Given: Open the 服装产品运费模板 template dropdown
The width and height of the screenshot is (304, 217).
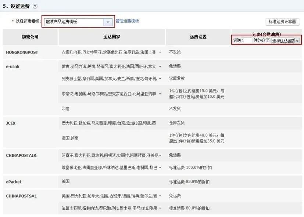Looking at the screenshot, I should pos(108,22).
